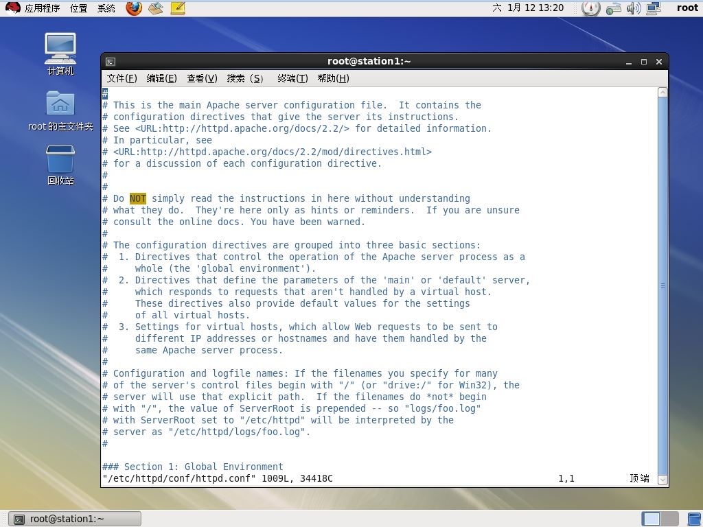Click the terminal vertical scrollbar thumb
Image resolution: width=703 pixels, height=527 pixels.
pyautogui.click(x=662, y=286)
